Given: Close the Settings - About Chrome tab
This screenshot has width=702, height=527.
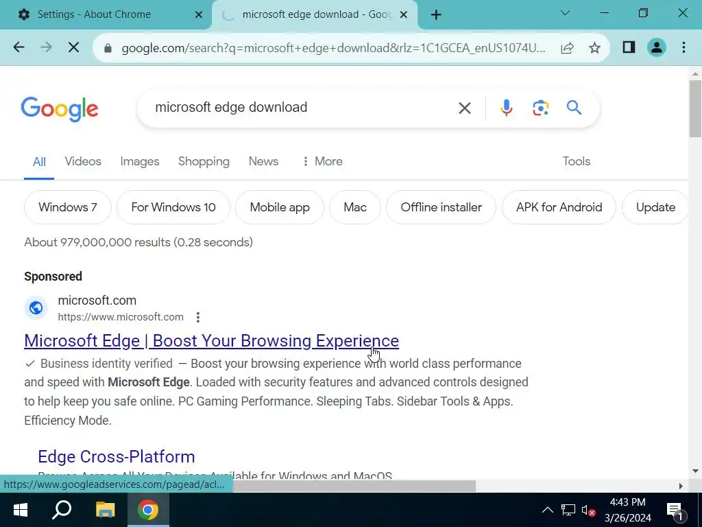Looking at the screenshot, I should click(199, 15).
